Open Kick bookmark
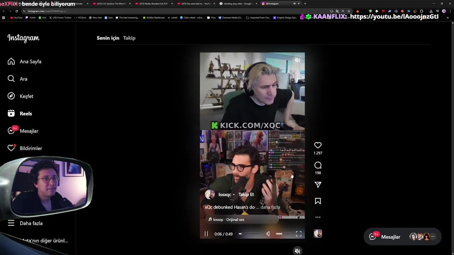The height and width of the screenshot is (255, 454). (43, 18)
